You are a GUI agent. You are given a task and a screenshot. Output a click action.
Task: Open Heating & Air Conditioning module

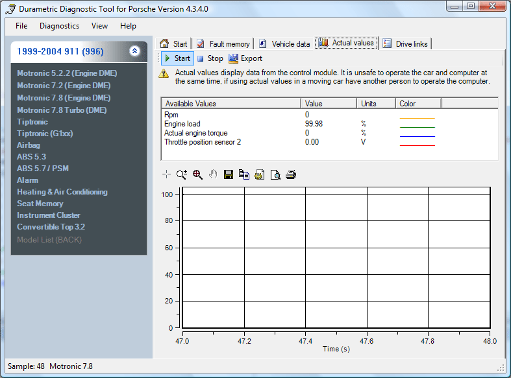(62, 192)
